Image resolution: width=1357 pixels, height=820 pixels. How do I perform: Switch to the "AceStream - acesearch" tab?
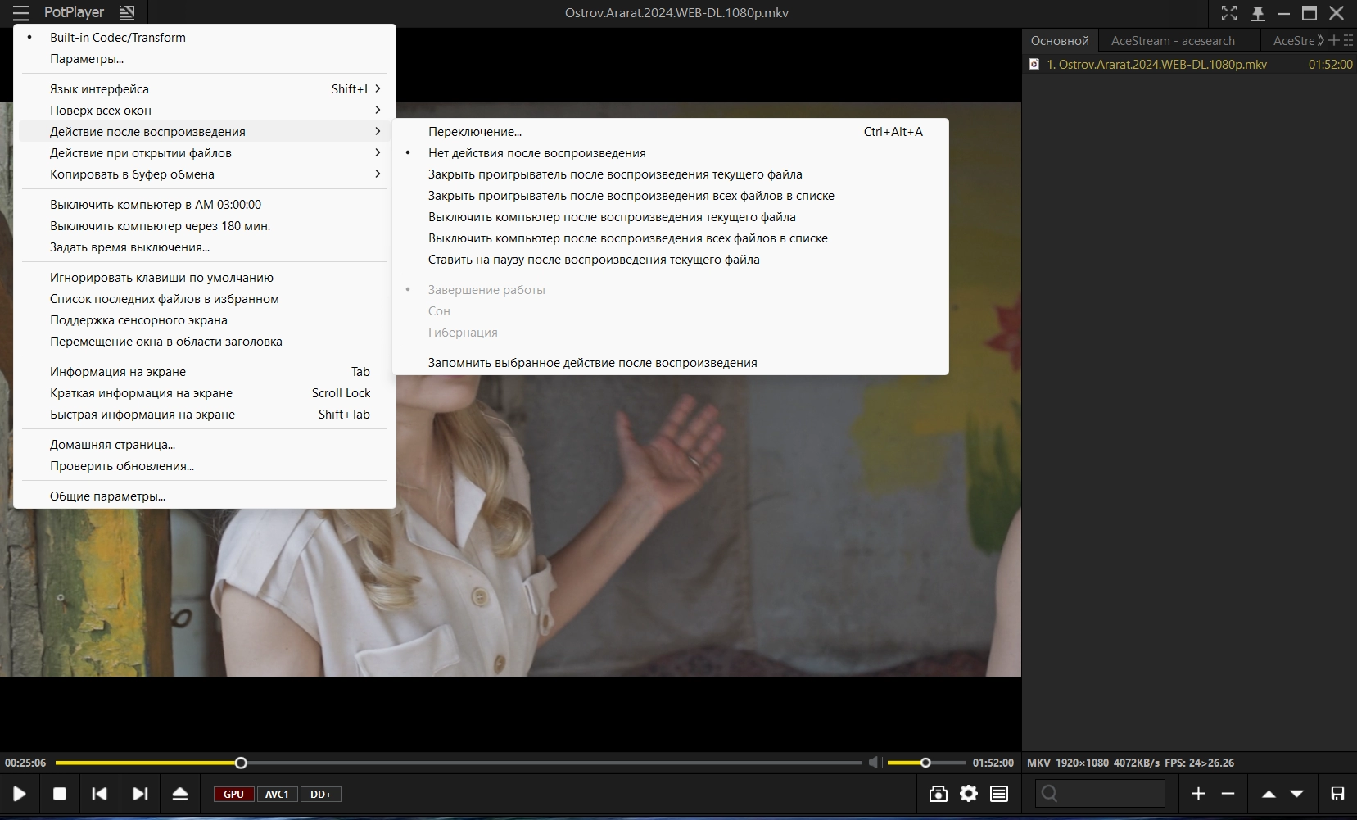click(1172, 41)
